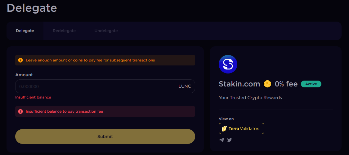
Task: Focus the Amount input field
Action: [95, 86]
